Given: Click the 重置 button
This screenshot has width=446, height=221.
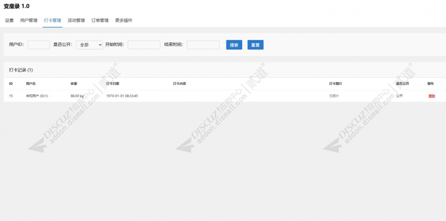Looking at the screenshot, I should click(x=255, y=45).
